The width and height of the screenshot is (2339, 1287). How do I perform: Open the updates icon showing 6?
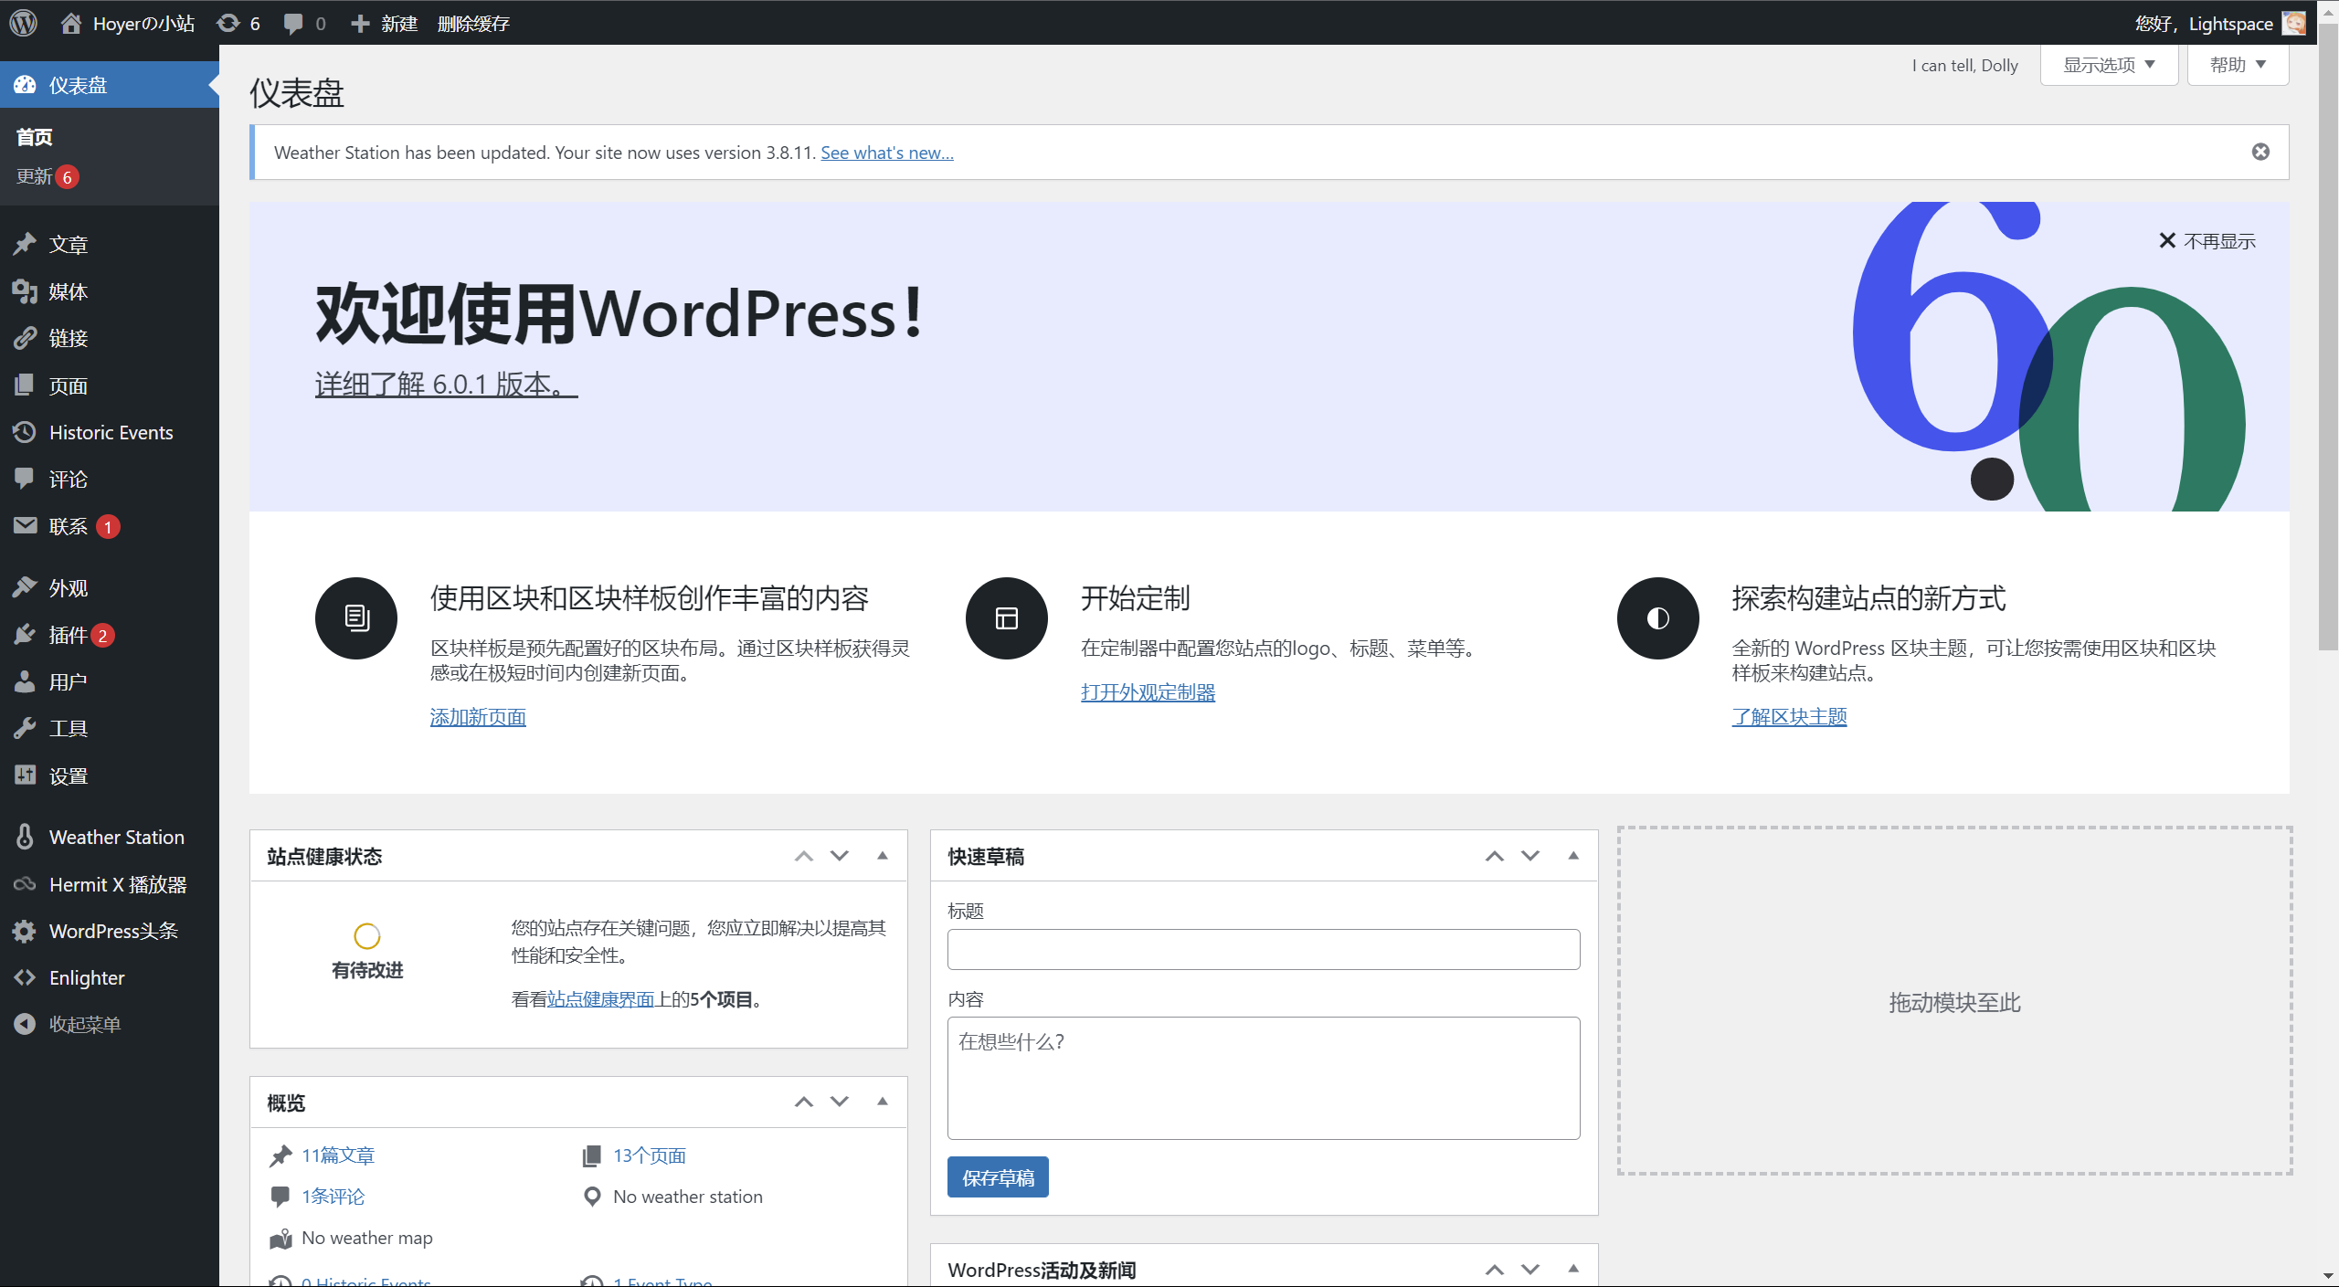click(238, 23)
